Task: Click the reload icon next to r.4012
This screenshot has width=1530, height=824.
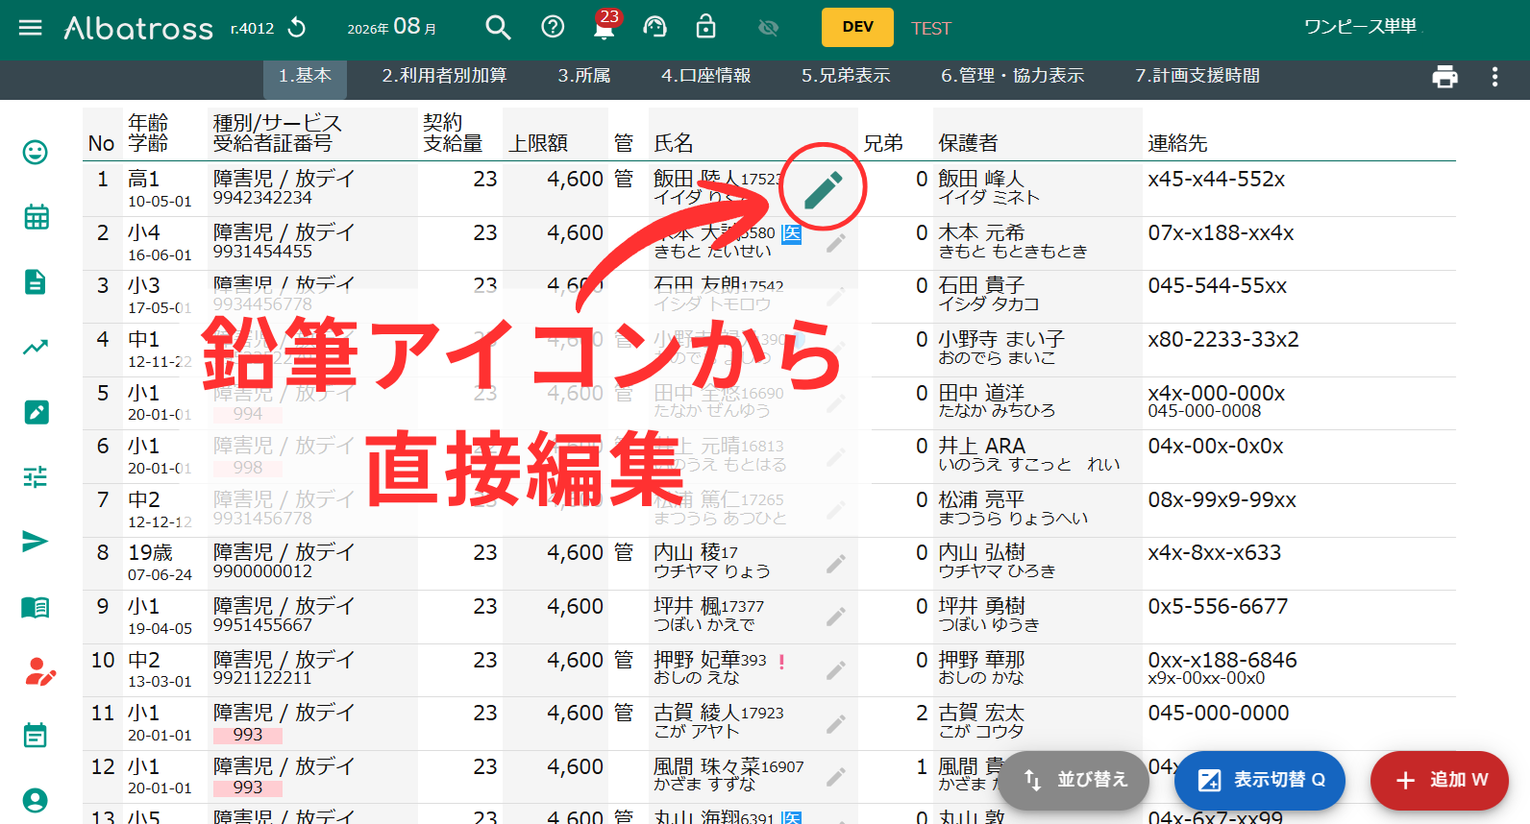Action: pos(297,28)
